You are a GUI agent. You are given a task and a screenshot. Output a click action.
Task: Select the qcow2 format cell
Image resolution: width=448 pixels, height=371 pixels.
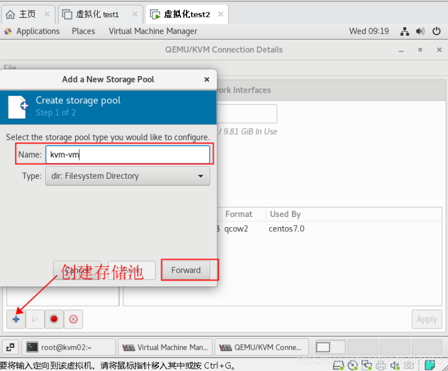pos(236,229)
